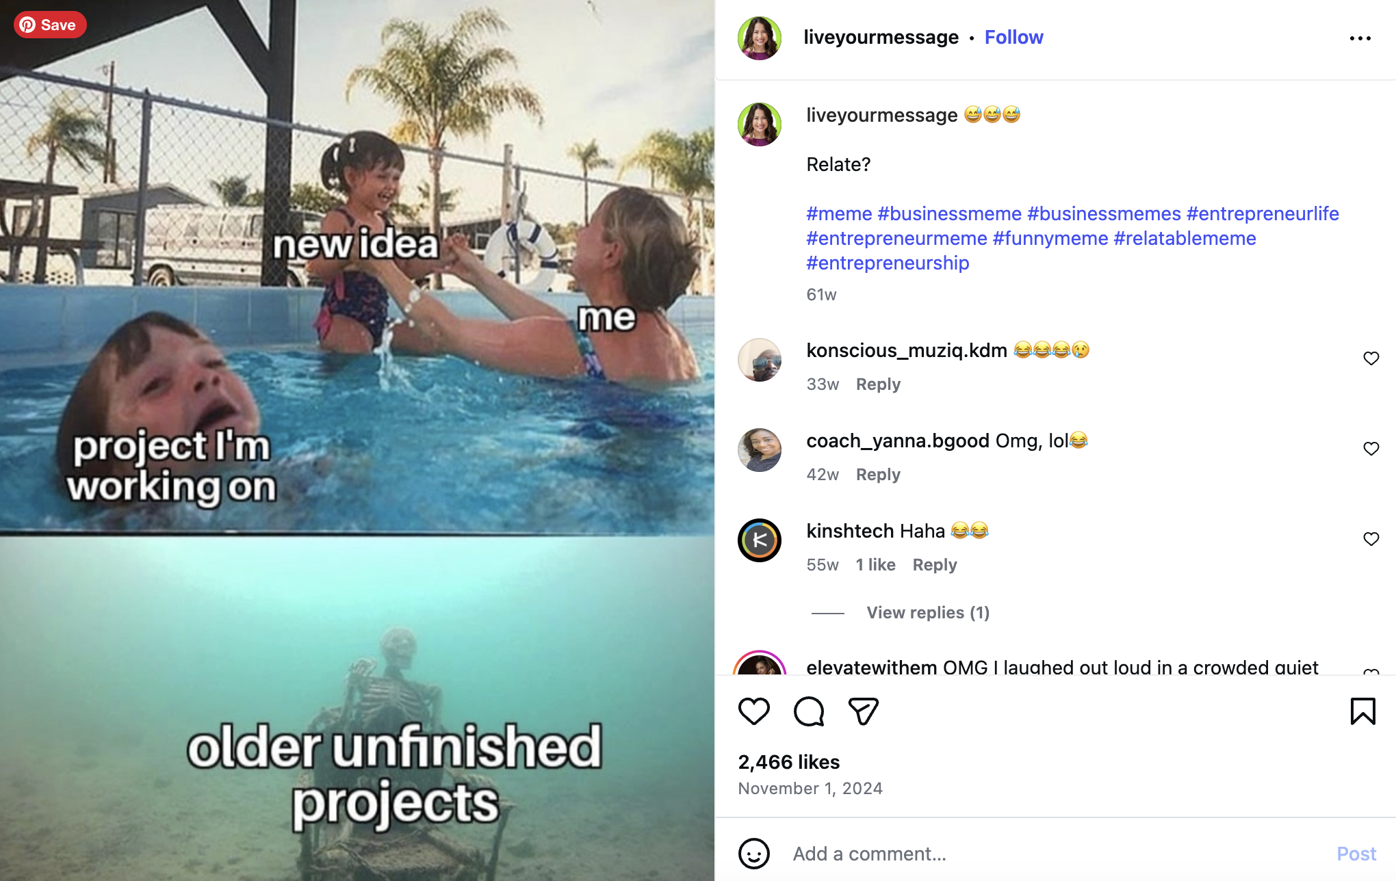The image size is (1396, 881).
Task: Show who liked via 2,466 likes
Action: (x=788, y=762)
